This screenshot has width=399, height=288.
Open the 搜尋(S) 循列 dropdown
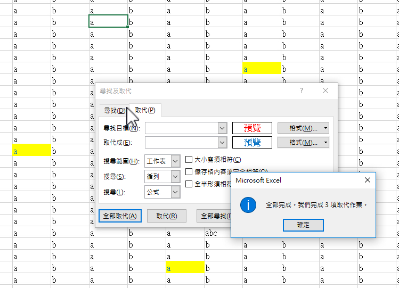pyautogui.click(x=162, y=177)
